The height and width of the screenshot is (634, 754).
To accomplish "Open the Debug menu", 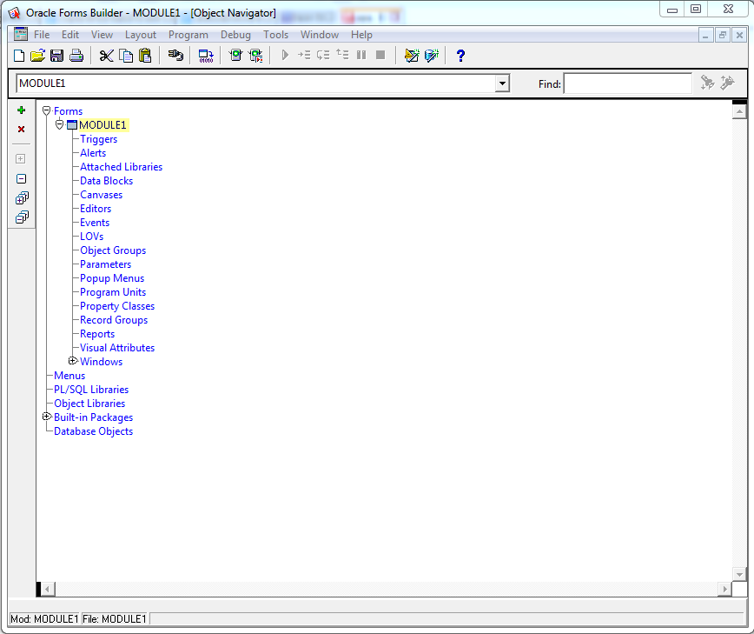I will 235,35.
